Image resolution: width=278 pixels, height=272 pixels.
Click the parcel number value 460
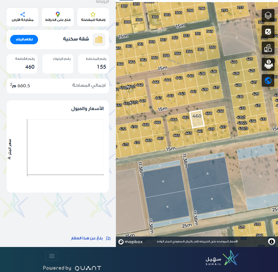[x=30, y=67]
